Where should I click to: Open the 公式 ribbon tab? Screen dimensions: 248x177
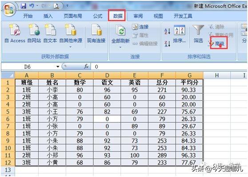tap(98, 16)
